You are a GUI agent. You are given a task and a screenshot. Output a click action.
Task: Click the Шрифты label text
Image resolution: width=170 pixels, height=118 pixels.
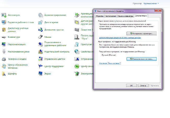(x=12, y=74)
